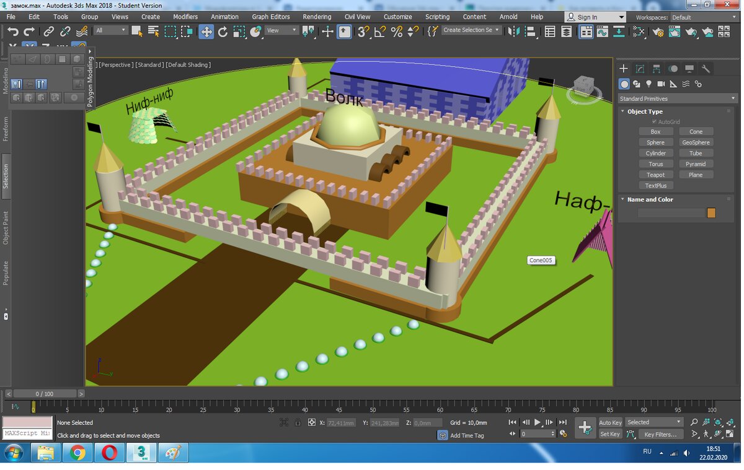Select the Shapes category icon

636,84
